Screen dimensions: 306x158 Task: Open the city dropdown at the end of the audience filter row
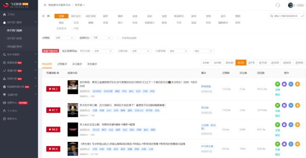[204, 51]
